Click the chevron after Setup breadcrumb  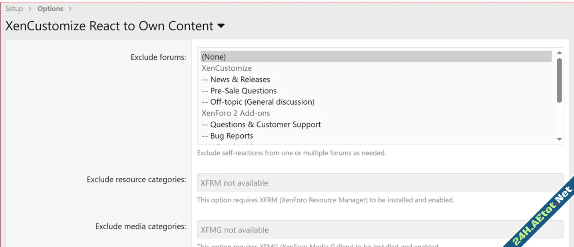point(30,8)
